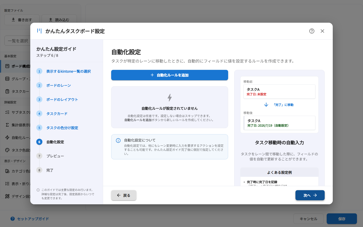Click the step 2 number circle
This screenshot has height=227, width=363.
coord(39,86)
